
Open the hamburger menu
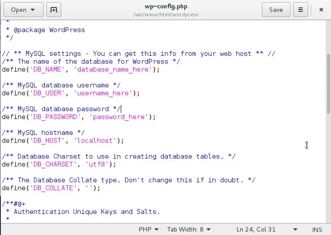coord(301,10)
